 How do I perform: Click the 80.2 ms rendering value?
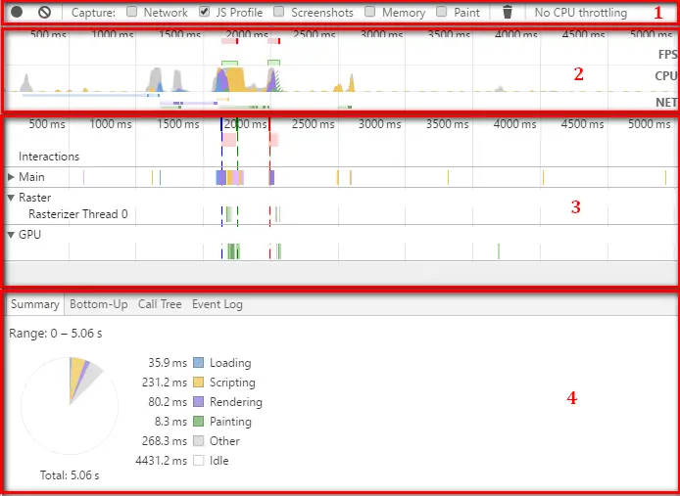pyautogui.click(x=168, y=402)
